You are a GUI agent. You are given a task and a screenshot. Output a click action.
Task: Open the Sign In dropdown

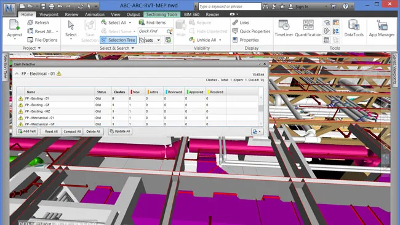326,6
